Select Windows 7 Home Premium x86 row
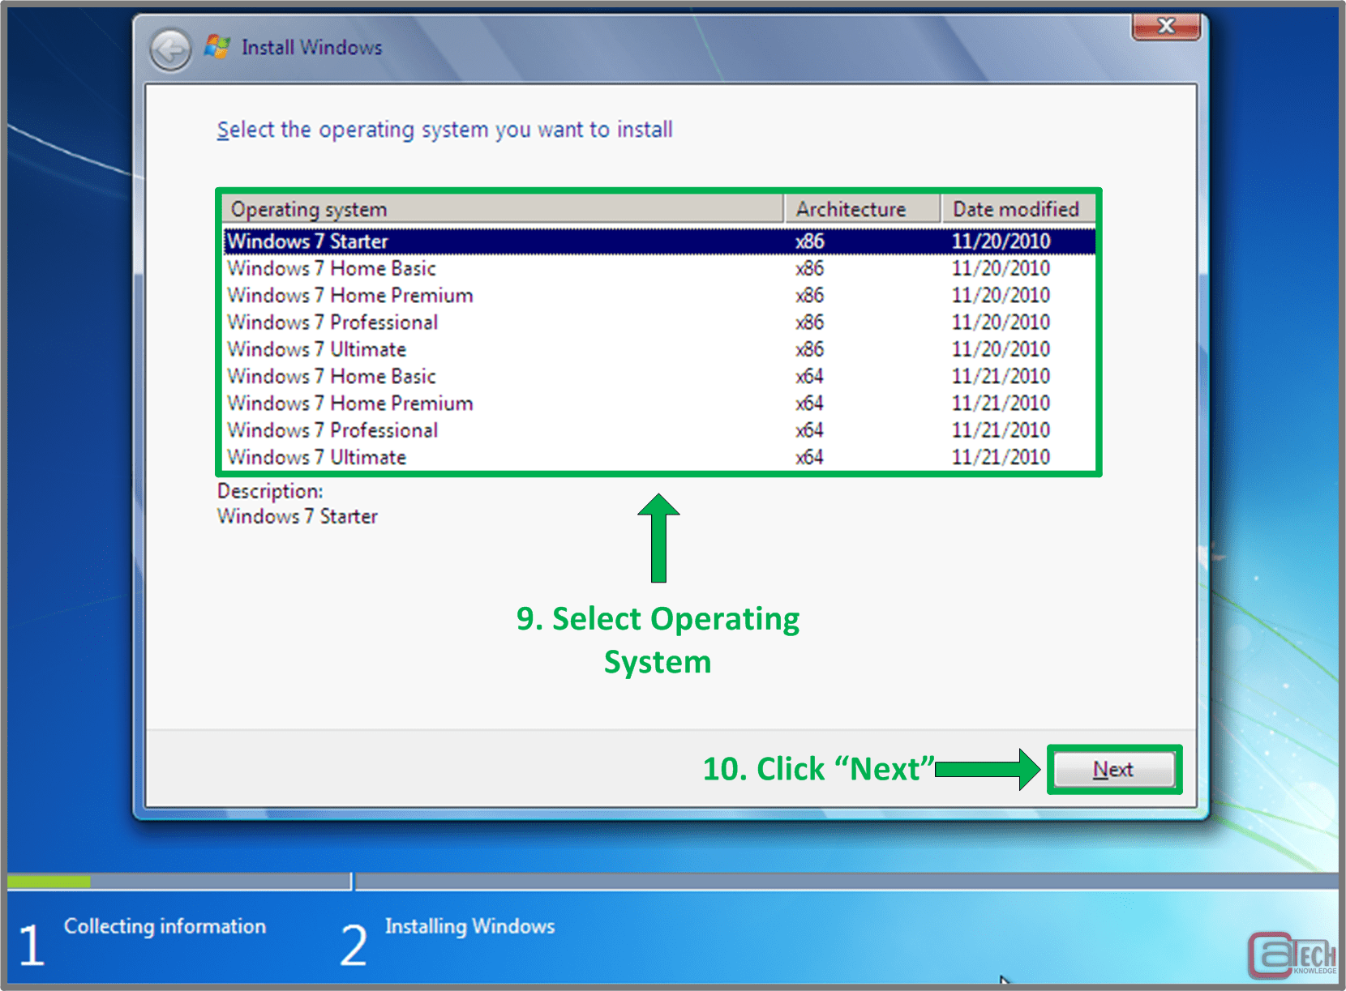The image size is (1346, 991). [x=659, y=295]
